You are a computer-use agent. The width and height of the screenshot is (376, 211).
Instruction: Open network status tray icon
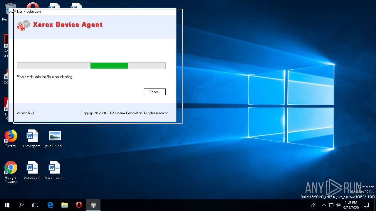[x=331, y=205]
